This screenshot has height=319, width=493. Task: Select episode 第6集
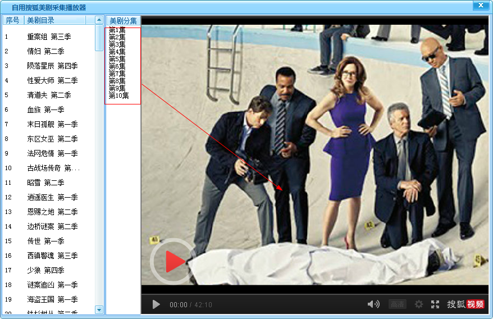tap(117, 66)
